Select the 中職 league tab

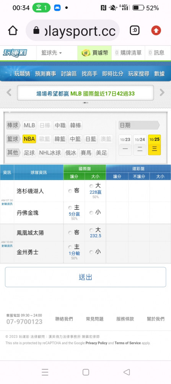click(x=60, y=126)
